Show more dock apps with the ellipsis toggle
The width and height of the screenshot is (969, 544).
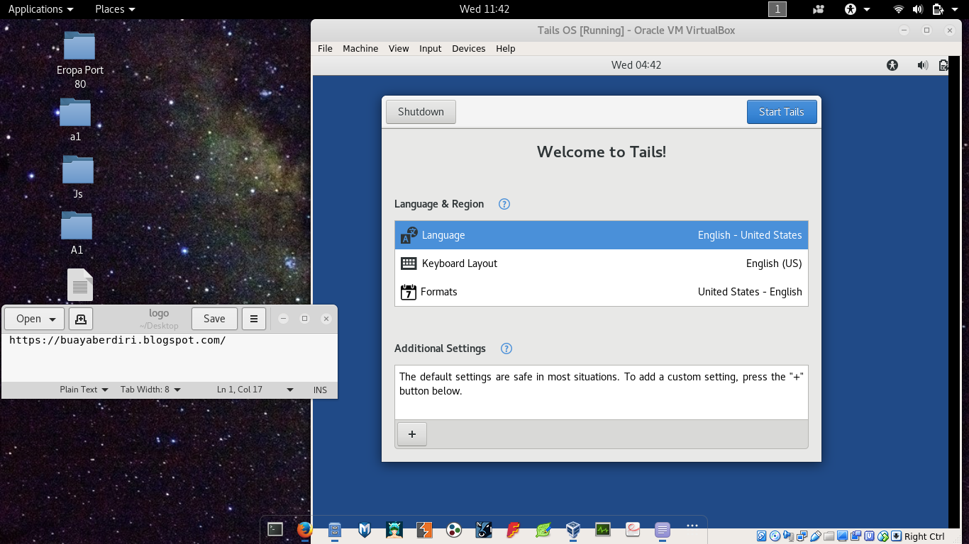[x=692, y=526]
